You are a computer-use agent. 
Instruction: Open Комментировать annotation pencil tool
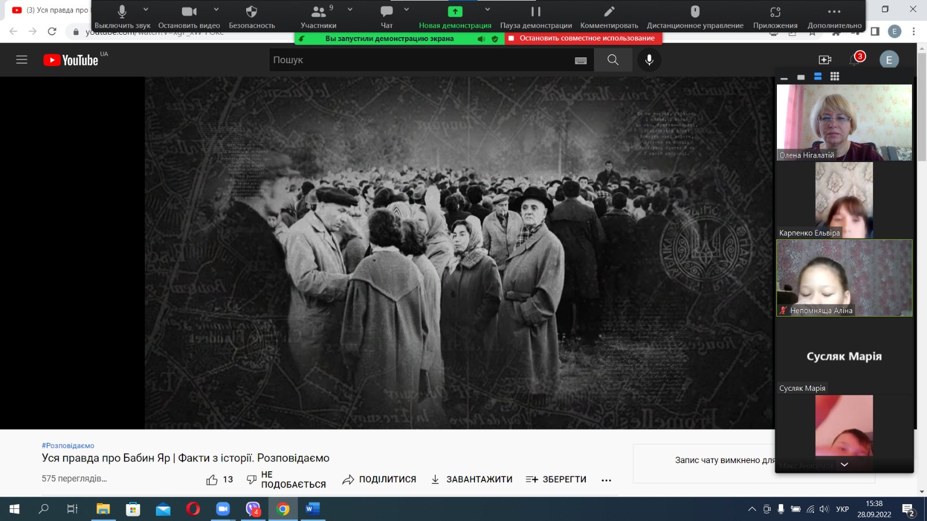point(609,17)
